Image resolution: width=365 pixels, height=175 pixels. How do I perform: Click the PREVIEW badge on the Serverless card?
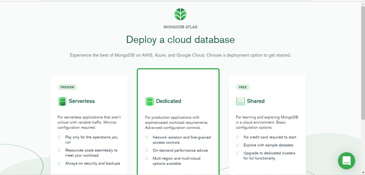click(x=67, y=87)
